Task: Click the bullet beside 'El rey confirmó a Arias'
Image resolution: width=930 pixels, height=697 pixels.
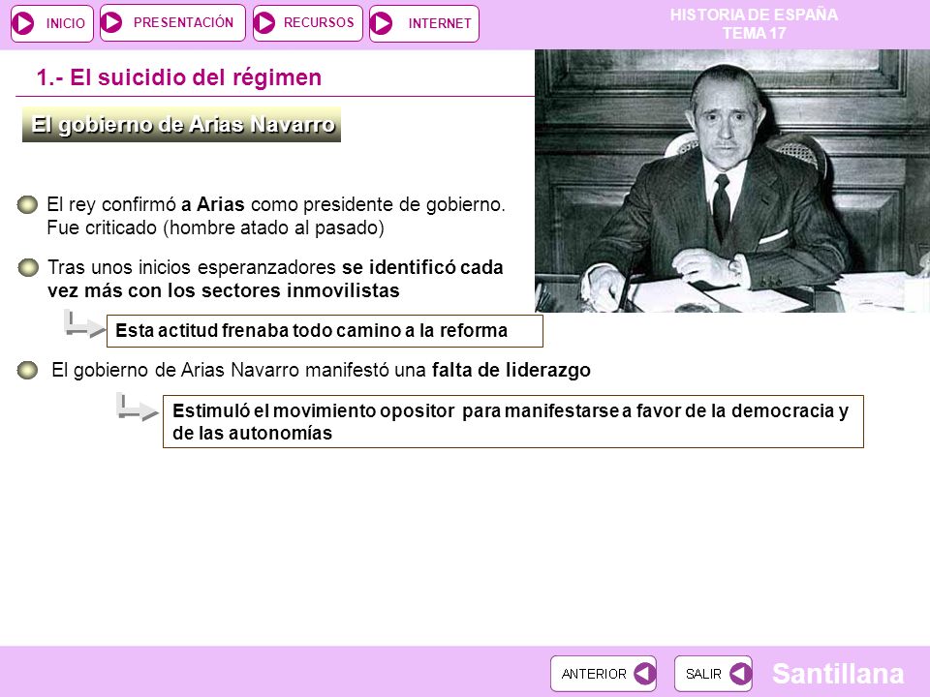Action: pyautogui.click(x=27, y=204)
